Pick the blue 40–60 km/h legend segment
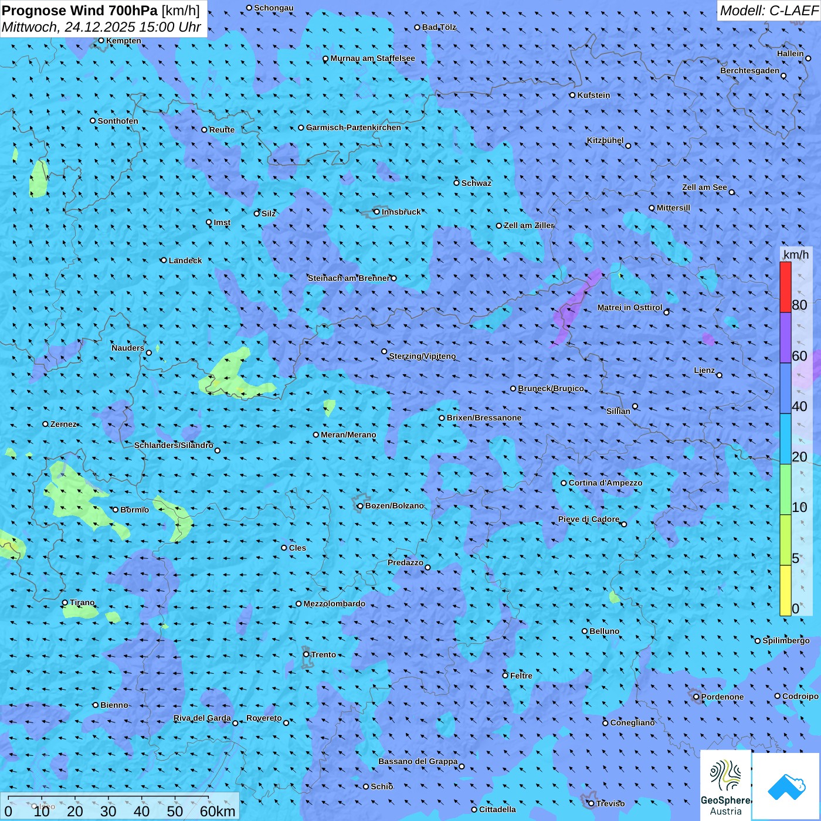Image resolution: width=821 pixels, height=821 pixels. [785, 389]
